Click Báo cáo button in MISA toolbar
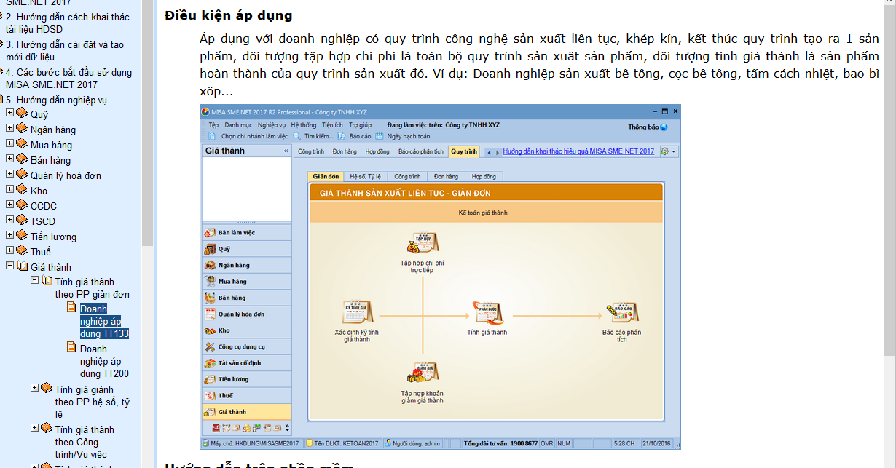This screenshot has height=468, width=896. 355,136
